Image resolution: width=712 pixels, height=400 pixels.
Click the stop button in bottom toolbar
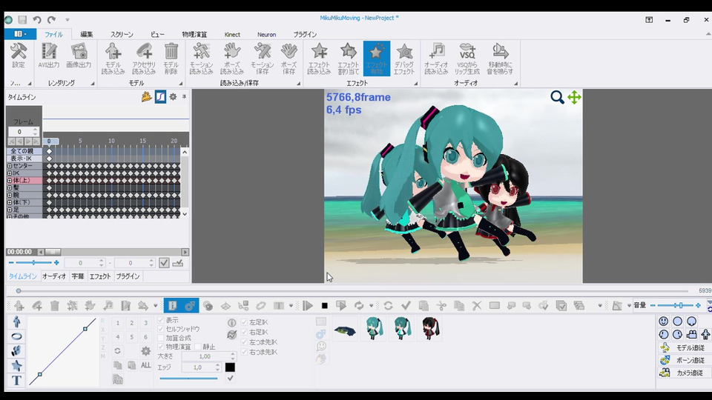click(324, 306)
